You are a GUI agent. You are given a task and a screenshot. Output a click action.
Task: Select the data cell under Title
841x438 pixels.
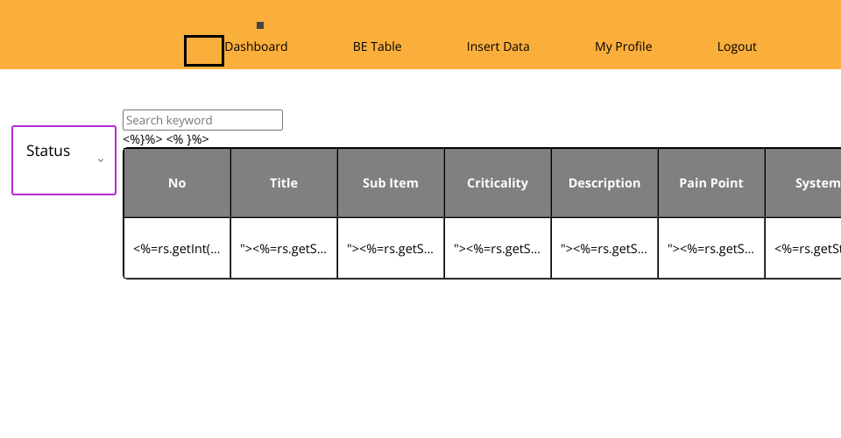point(284,248)
